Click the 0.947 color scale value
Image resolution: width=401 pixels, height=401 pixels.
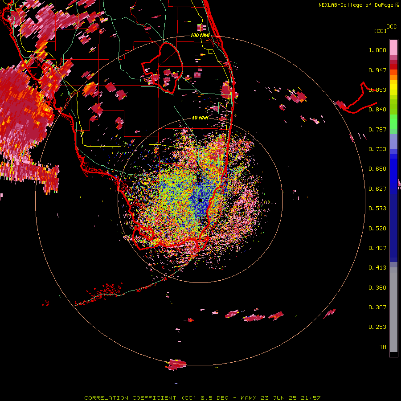(x=377, y=70)
